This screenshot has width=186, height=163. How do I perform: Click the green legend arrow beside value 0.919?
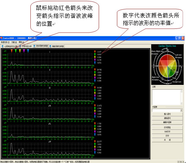[x=95, y=55]
